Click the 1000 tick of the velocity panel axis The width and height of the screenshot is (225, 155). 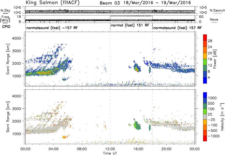(16, 134)
